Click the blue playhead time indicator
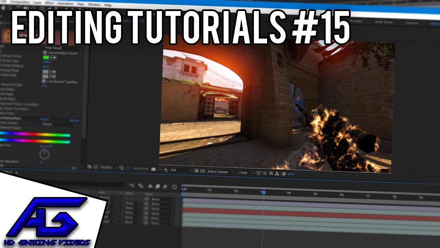The image size is (440, 248). pos(264,193)
